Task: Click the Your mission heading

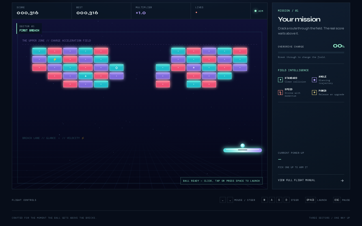Action: pyautogui.click(x=299, y=19)
